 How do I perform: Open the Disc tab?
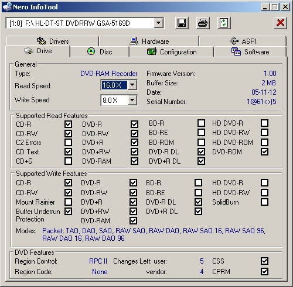point(100,52)
